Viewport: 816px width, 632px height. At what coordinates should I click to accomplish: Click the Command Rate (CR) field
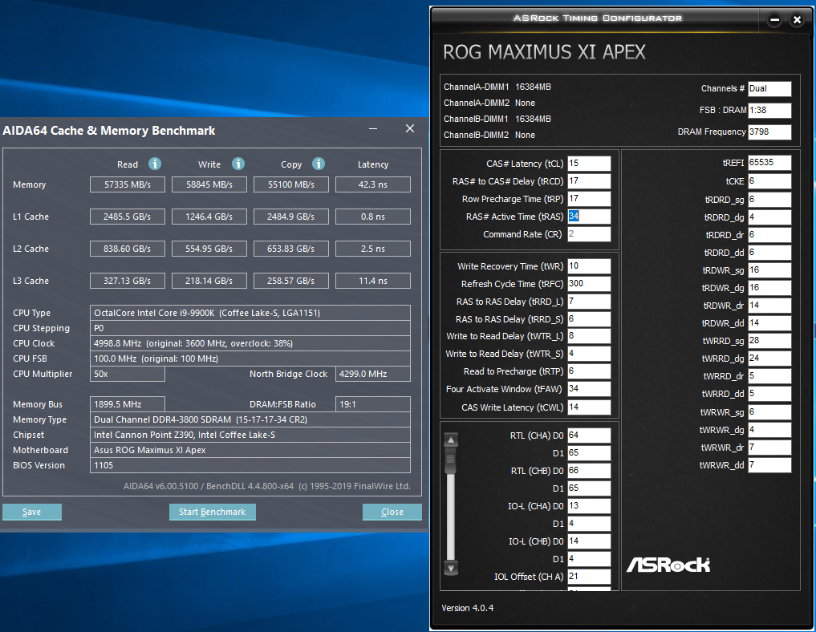(x=589, y=234)
